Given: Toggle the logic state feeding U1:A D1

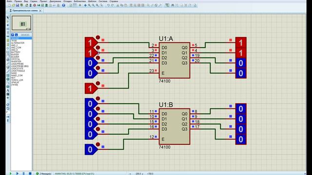Looking at the screenshot, I should [91, 52].
